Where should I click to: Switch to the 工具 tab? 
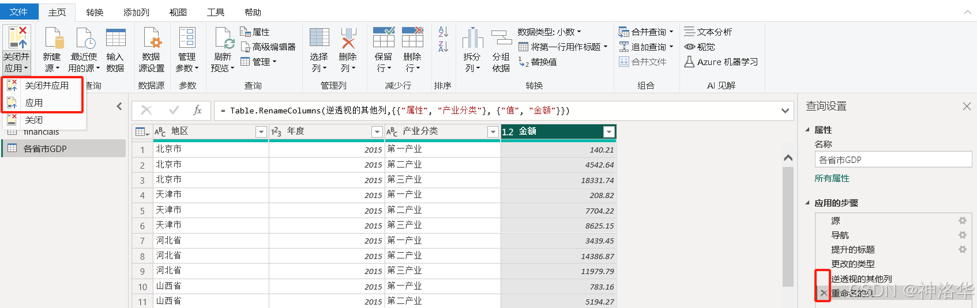216,12
